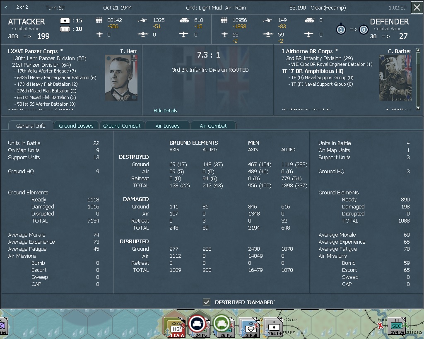Select 17th Volks Werfer Brigade (7)
The image size is (424, 339).
pyautogui.click(x=45, y=71)
